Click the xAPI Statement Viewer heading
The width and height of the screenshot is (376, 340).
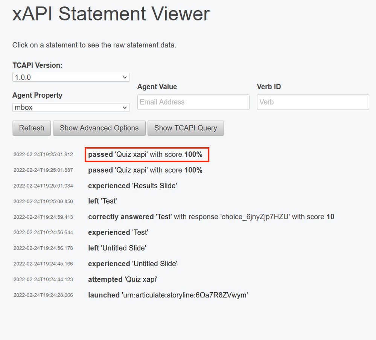click(x=111, y=14)
